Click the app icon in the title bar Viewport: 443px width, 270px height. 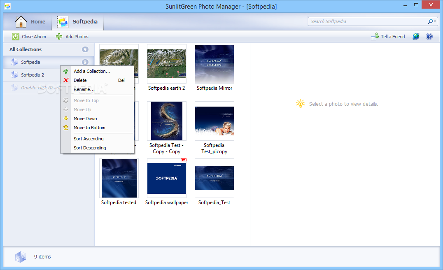tap(7, 6)
